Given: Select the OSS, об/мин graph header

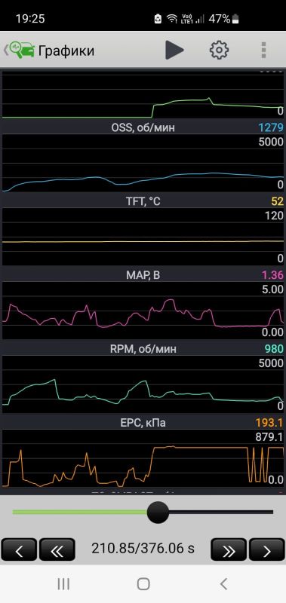Looking at the screenshot, I should point(143,127).
